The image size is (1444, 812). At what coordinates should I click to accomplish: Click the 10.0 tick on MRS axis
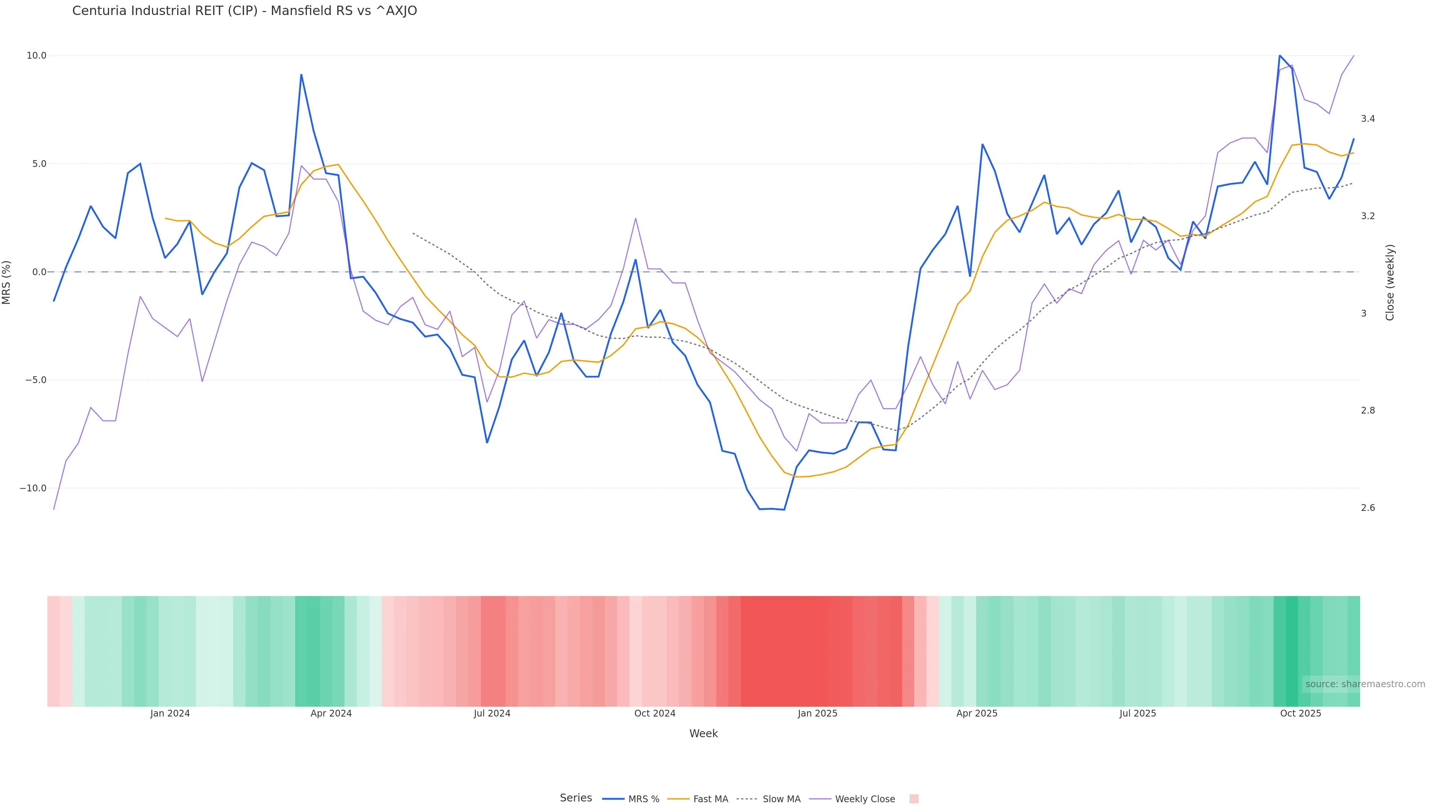click(36, 56)
